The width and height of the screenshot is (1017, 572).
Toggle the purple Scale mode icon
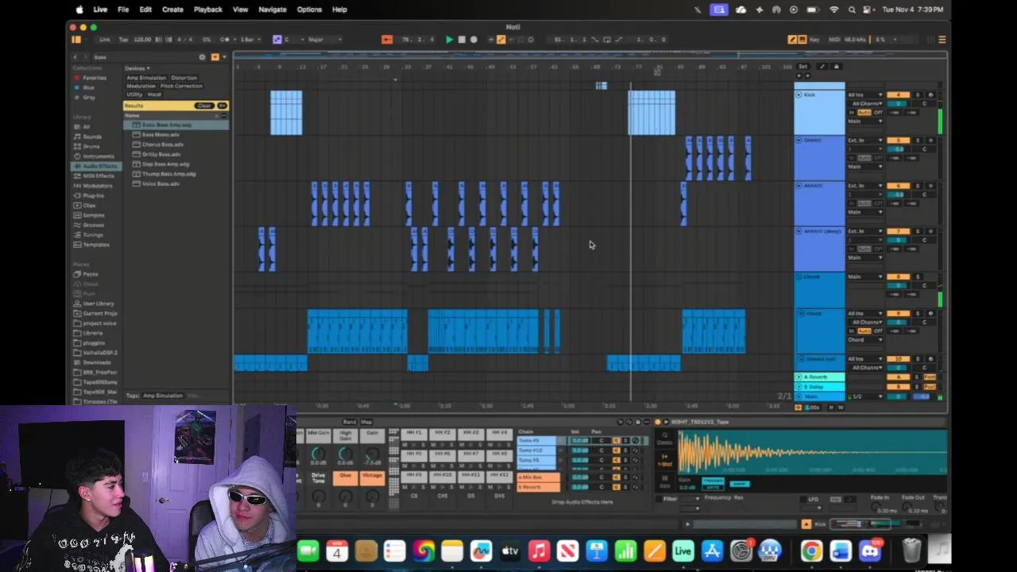[276, 39]
